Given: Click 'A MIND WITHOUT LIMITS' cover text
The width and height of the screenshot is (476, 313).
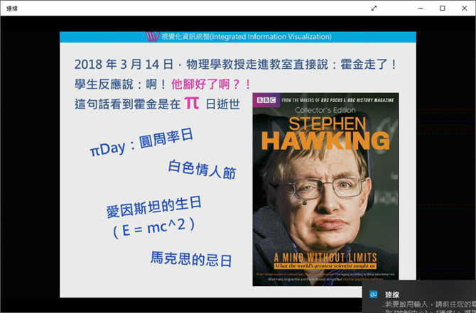Looking at the screenshot, I should point(325,258).
